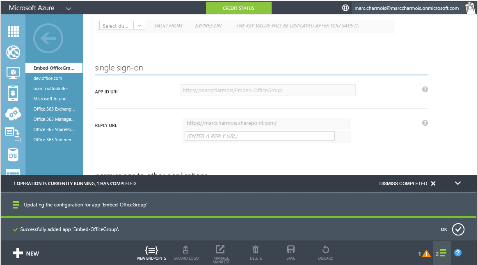Select Office 365 Yammer app

click(53, 140)
